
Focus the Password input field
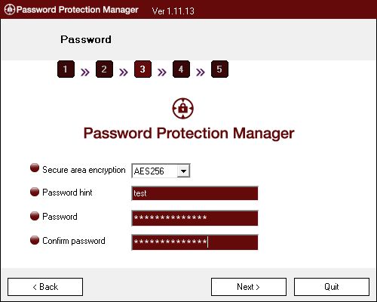195,218
